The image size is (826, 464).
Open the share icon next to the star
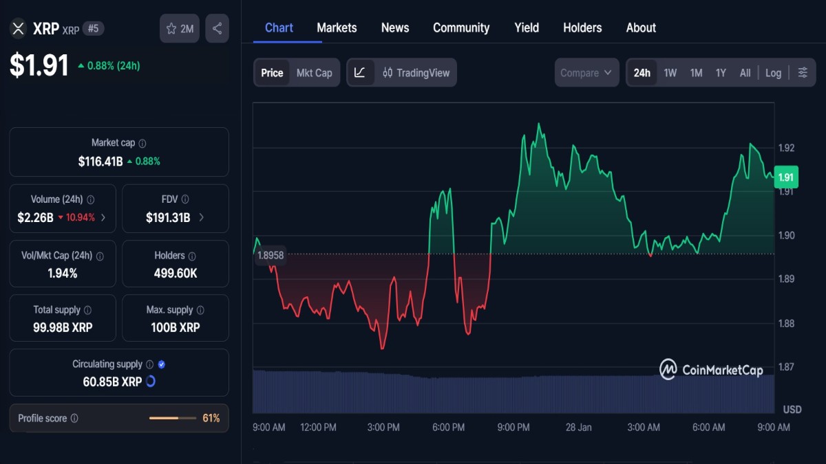click(217, 28)
